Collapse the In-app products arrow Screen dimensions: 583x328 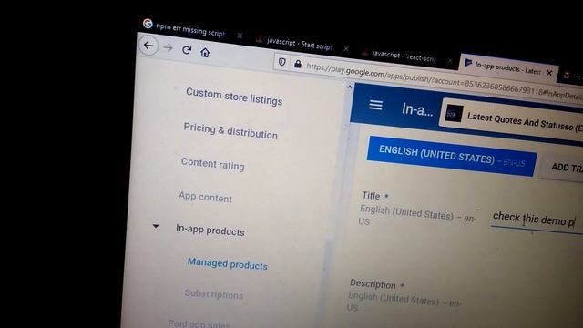[156, 226]
